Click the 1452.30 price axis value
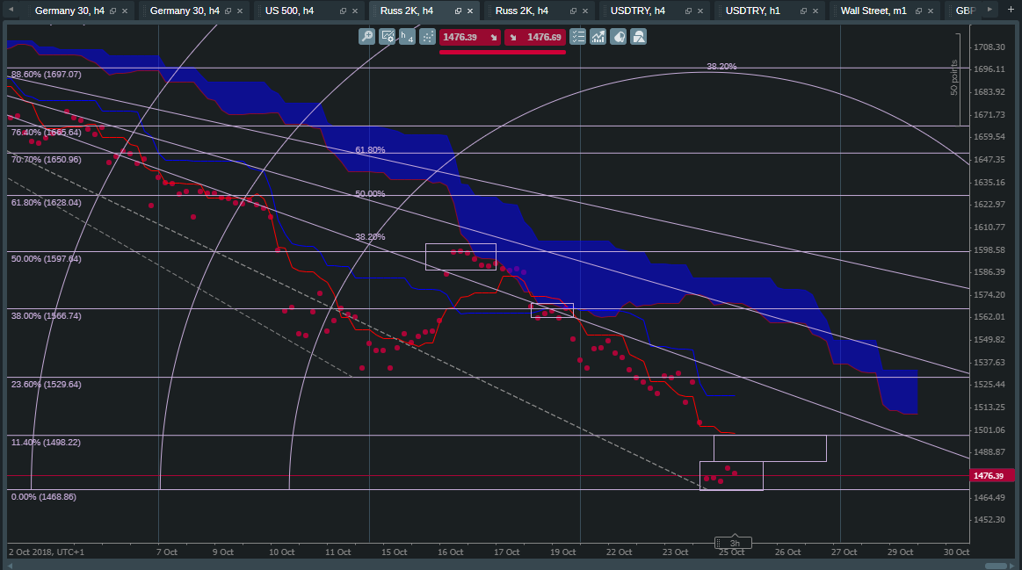 [989, 520]
